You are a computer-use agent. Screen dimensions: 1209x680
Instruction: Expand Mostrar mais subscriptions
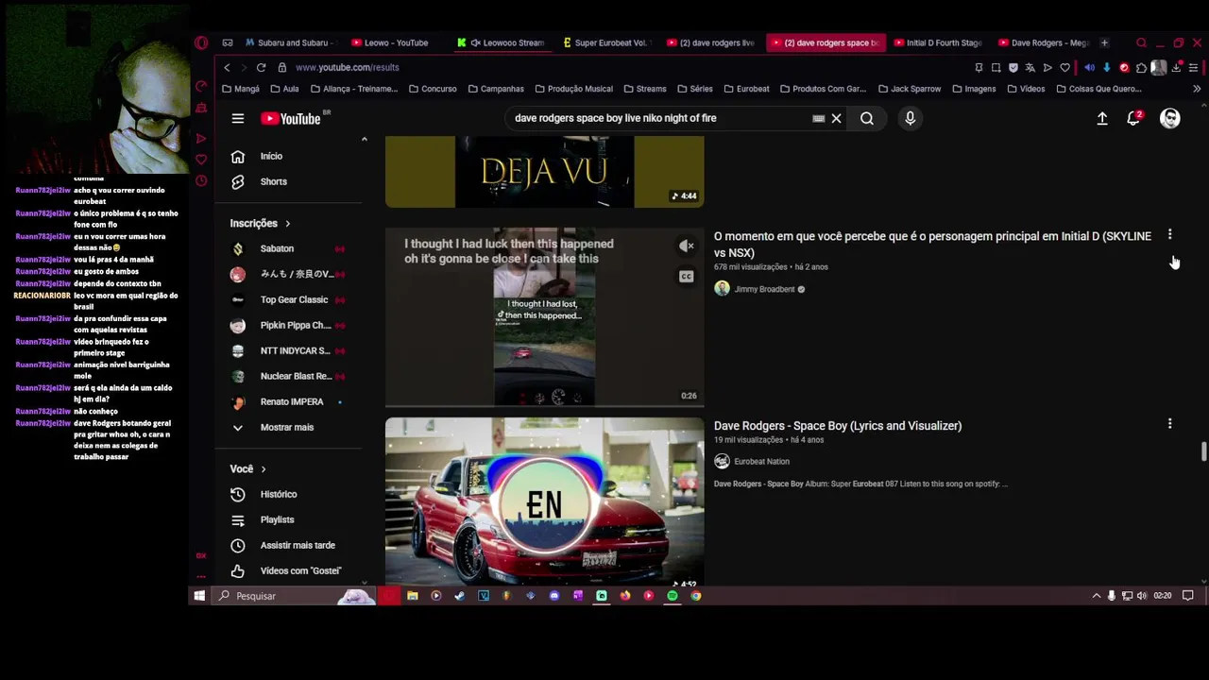click(x=288, y=427)
